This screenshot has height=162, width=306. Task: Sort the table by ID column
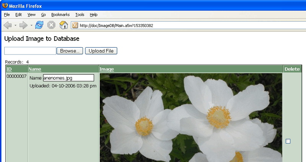(x=9, y=69)
